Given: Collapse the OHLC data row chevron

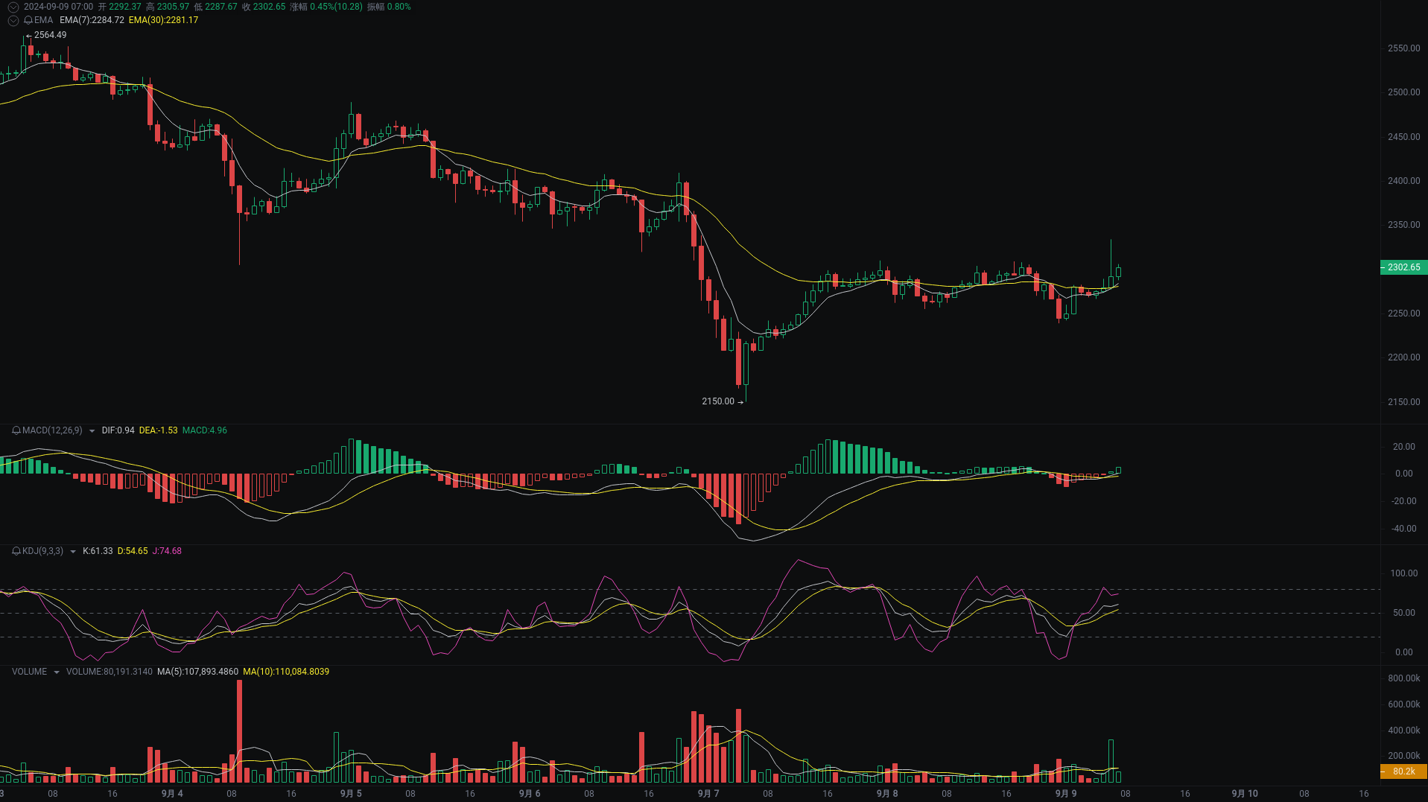Looking at the screenshot, I should click(13, 7).
